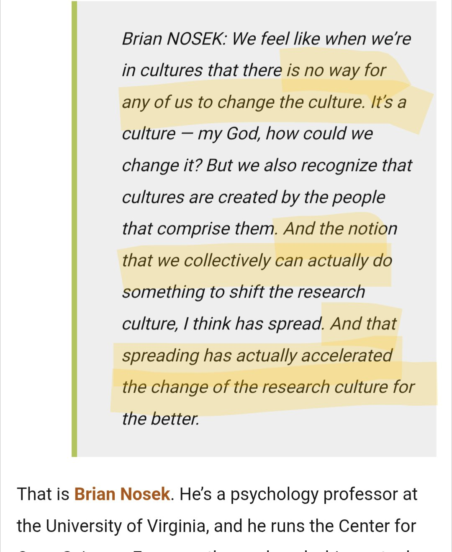This screenshot has width=452, height=552.
Task: Open the orange Brian Nosek link
Action: (122, 494)
